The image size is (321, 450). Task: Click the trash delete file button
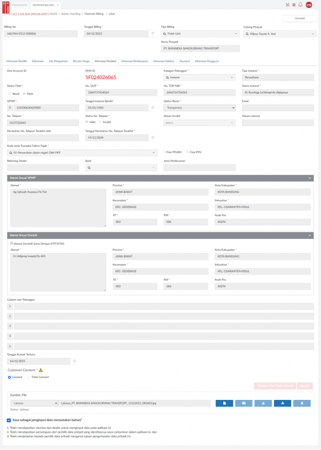click(302, 403)
